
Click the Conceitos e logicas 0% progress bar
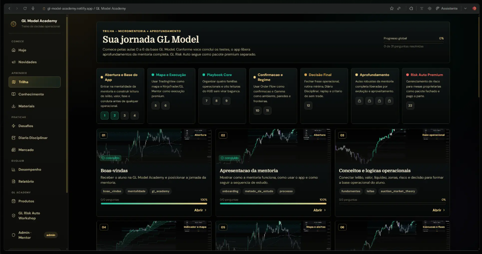pyautogui.click(x=392, y=203)
